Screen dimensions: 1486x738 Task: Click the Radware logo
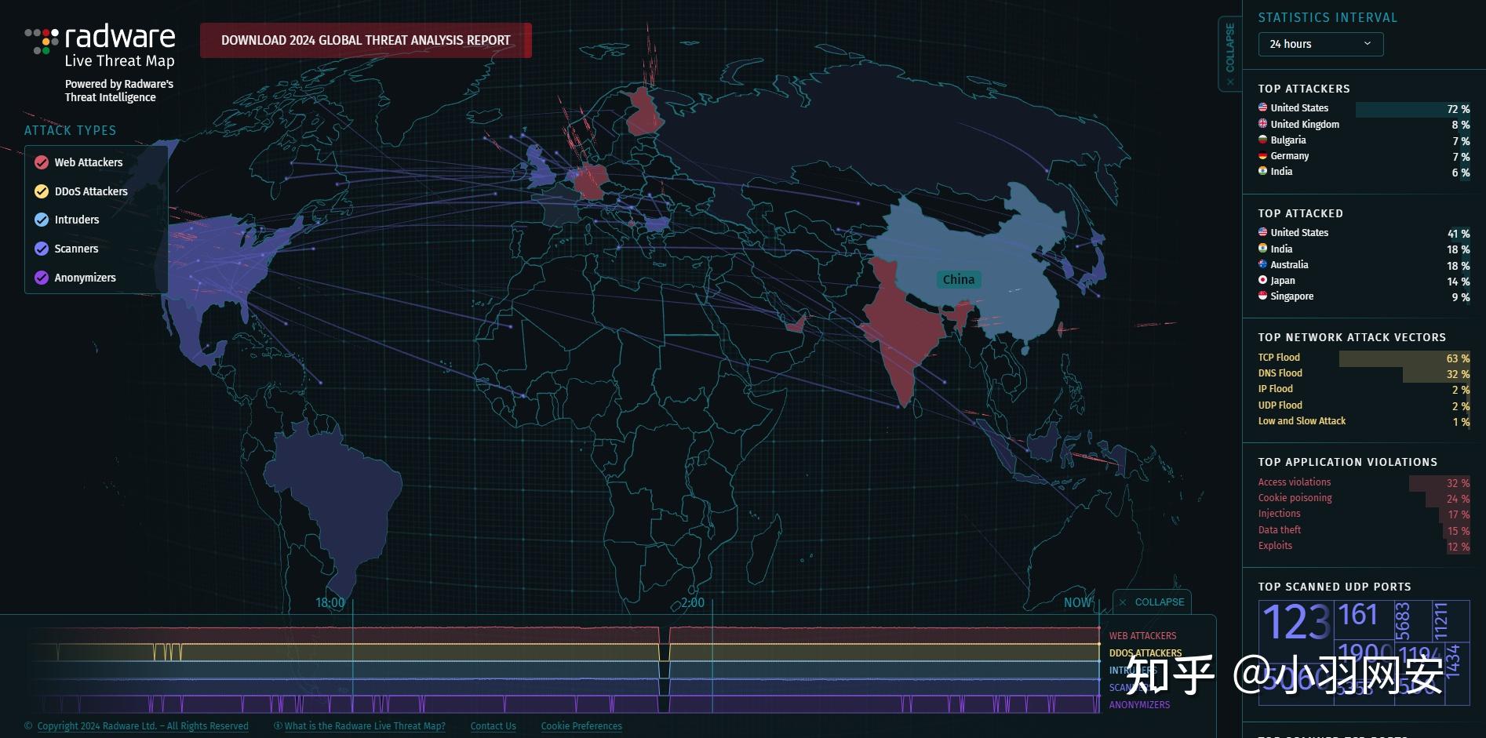100,46
